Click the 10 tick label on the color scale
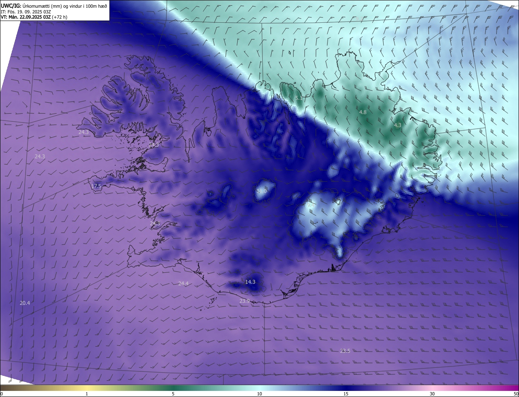 [259, 394]
